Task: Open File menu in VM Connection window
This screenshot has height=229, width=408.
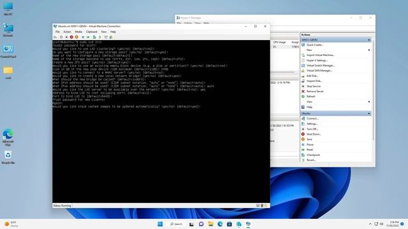Action: point(57,32)
